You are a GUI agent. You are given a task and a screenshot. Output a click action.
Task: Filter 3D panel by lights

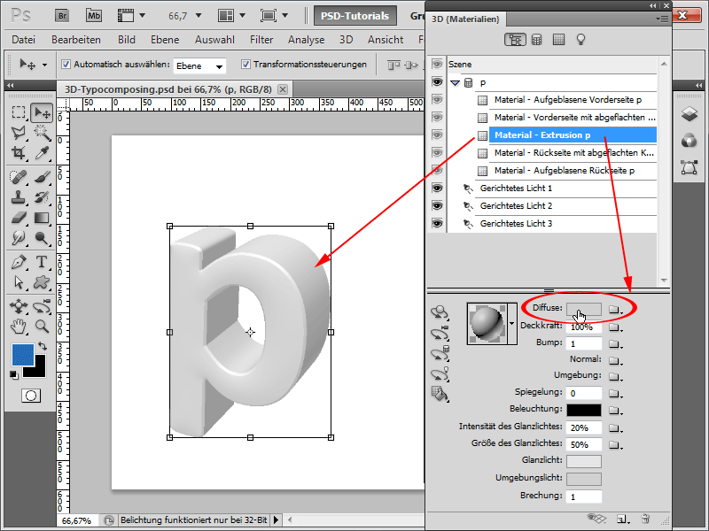[580, 40]
